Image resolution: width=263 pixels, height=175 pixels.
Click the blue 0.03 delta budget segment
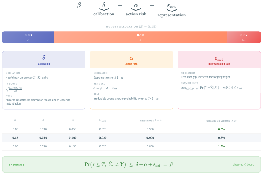pyautogui.click(x=28, y=37)
